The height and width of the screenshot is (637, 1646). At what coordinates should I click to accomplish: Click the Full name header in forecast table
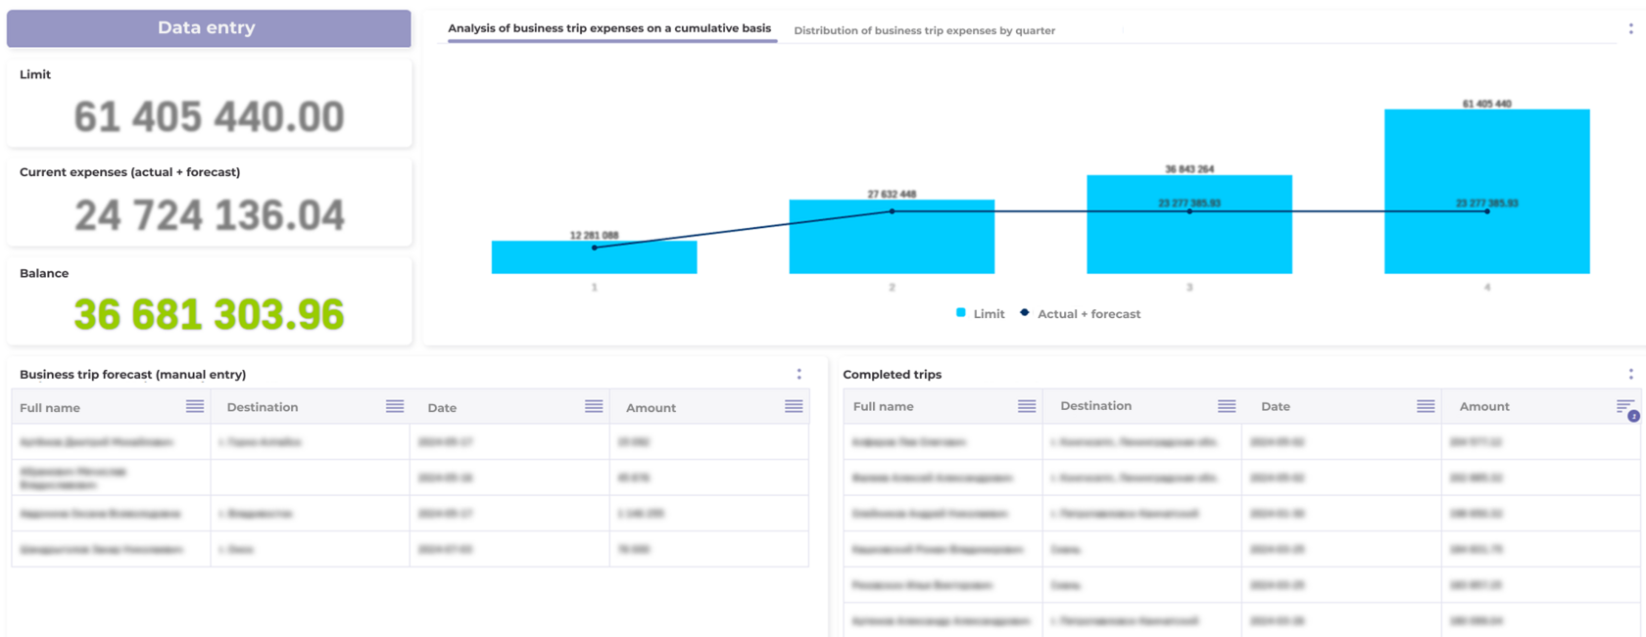click(50, 407)
